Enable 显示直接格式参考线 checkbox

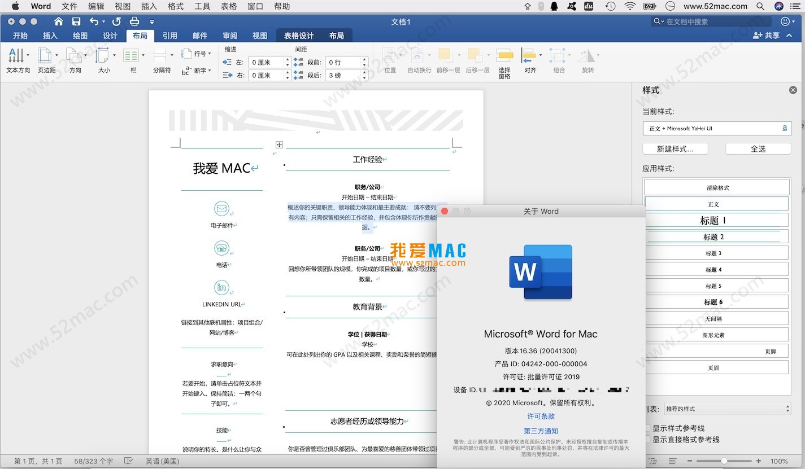click(647, 440)
